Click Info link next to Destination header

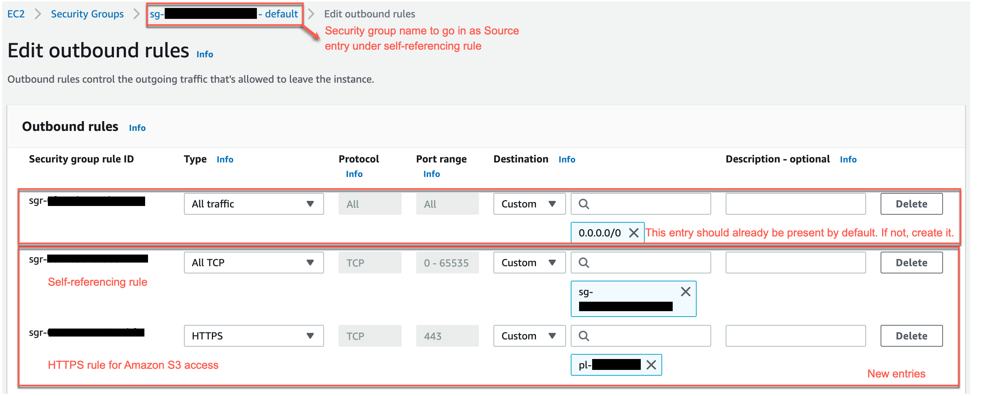point(566,160)
